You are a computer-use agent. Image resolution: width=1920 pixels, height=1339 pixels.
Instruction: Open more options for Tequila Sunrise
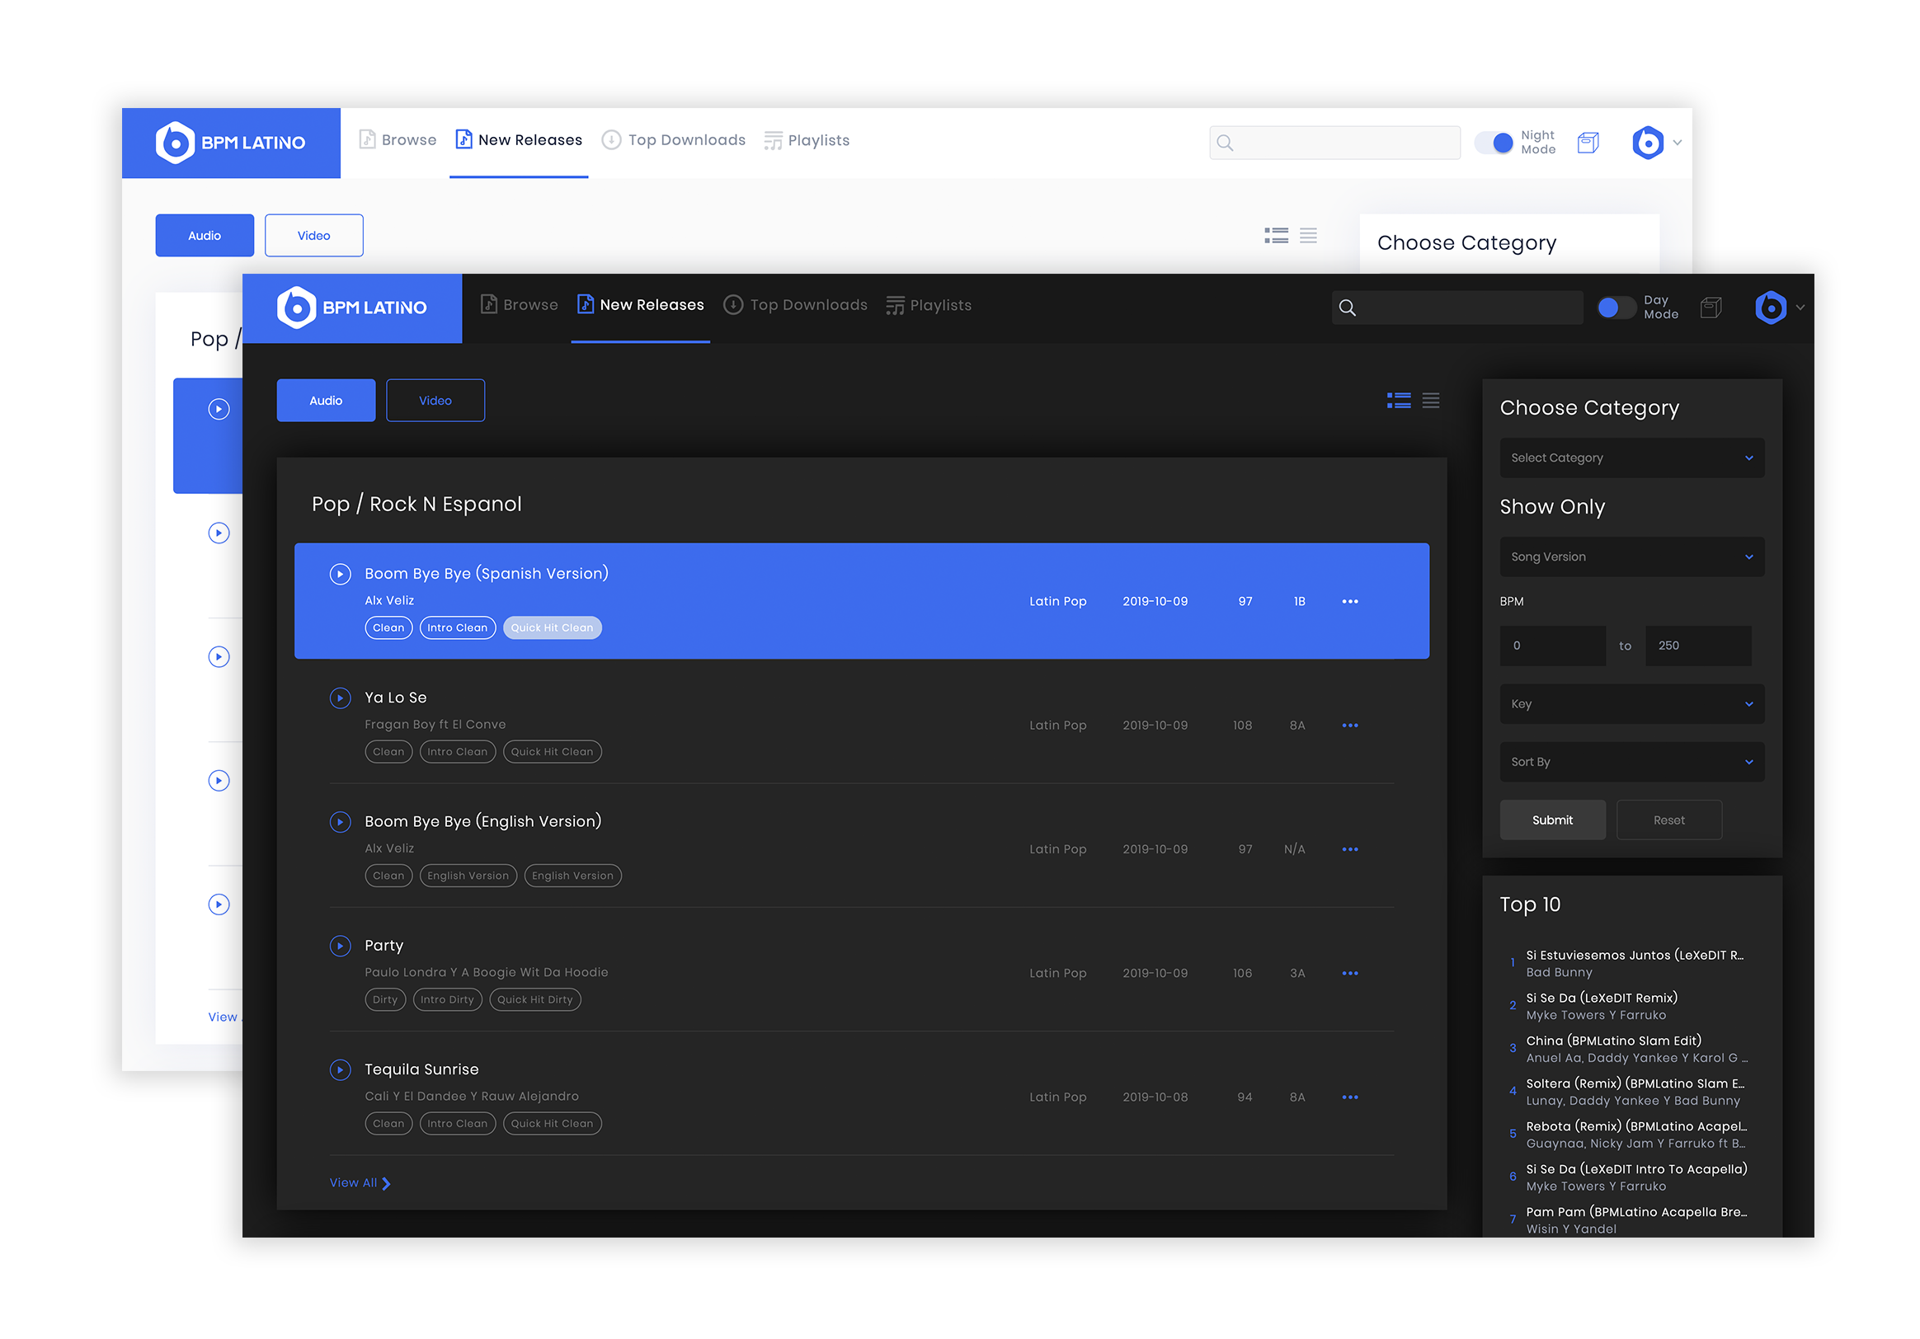(x=1349, y=1097)
